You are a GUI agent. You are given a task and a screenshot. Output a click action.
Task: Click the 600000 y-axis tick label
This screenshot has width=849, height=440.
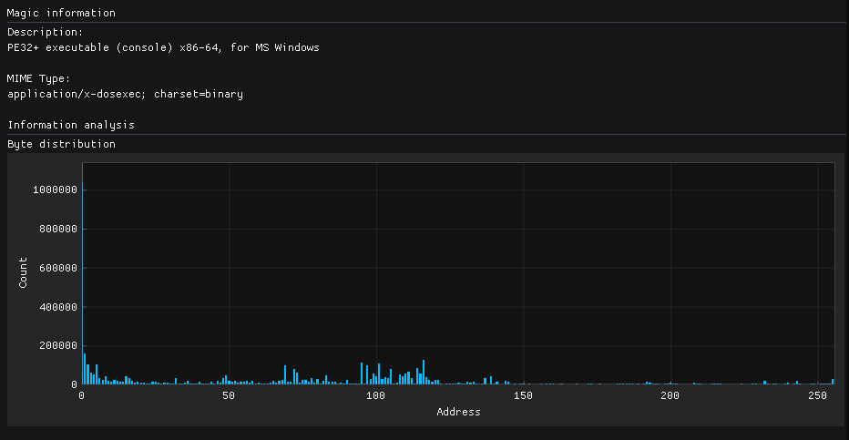pos(57,268)
